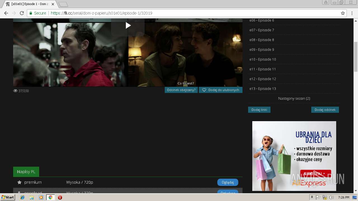
Task: Click the network tray icon
Action: (325, 197)
